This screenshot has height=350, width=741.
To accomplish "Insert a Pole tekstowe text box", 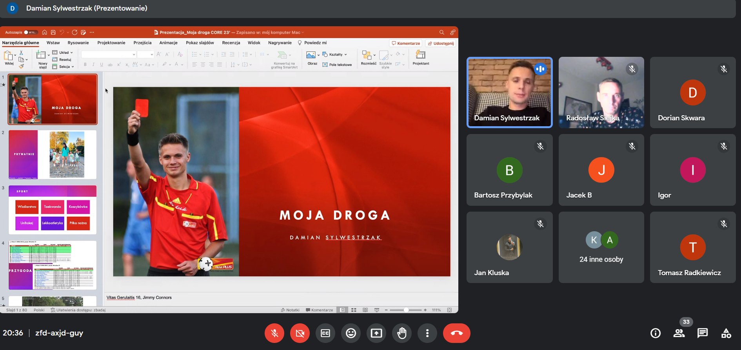I will [337, 65].
